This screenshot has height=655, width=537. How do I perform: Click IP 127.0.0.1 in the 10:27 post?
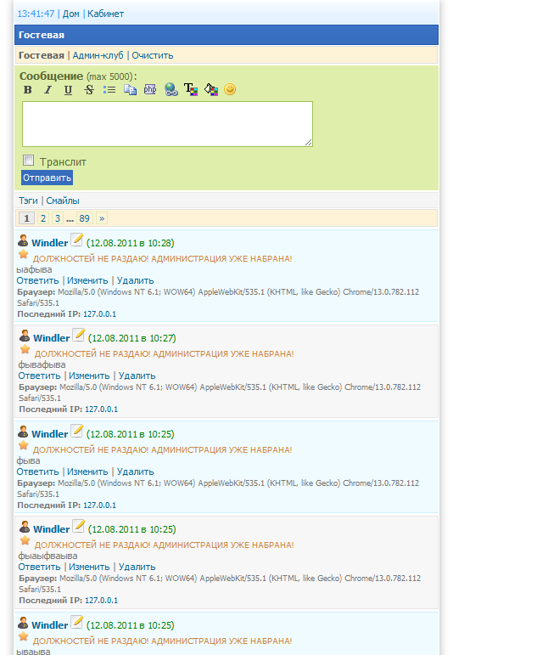[x=102, y=409]
